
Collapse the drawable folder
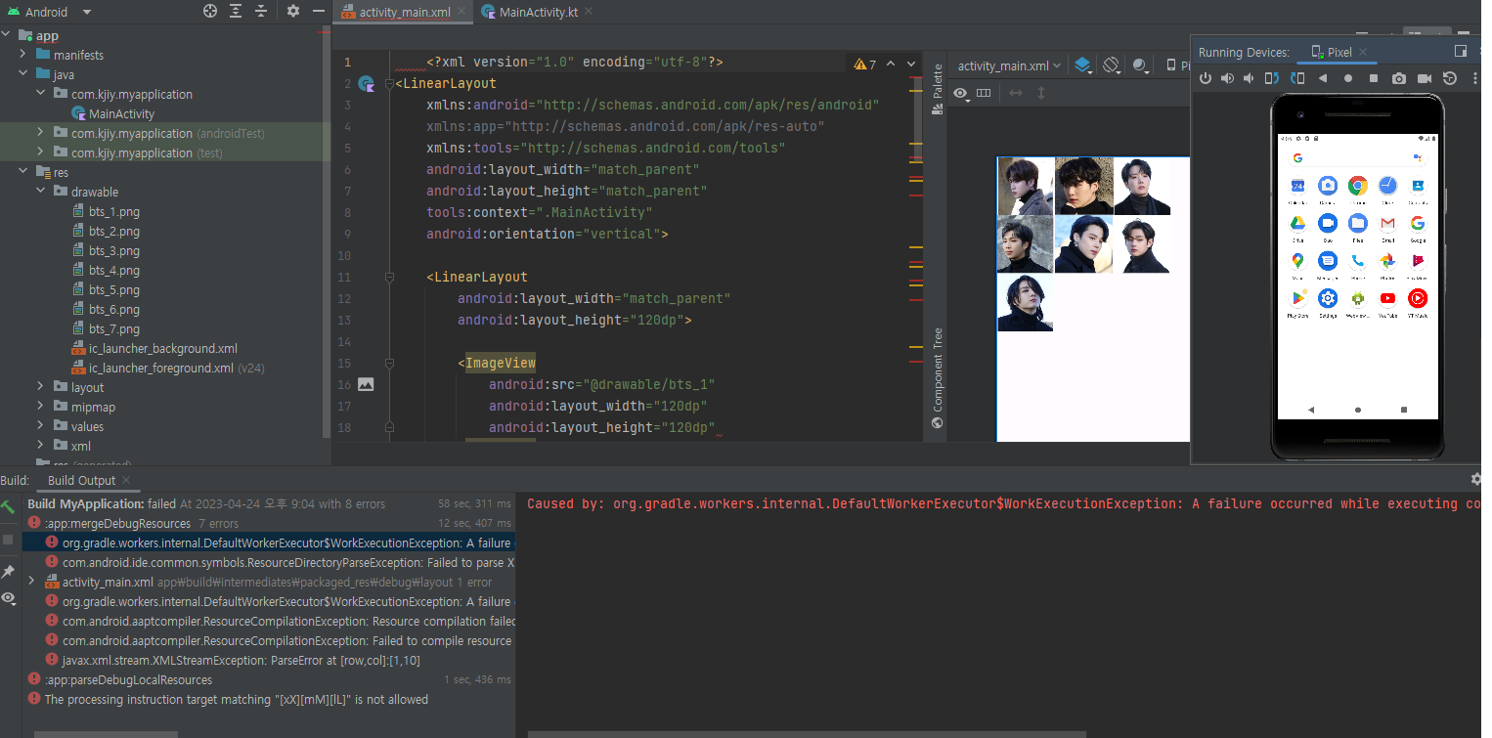(x=40, y=193)
